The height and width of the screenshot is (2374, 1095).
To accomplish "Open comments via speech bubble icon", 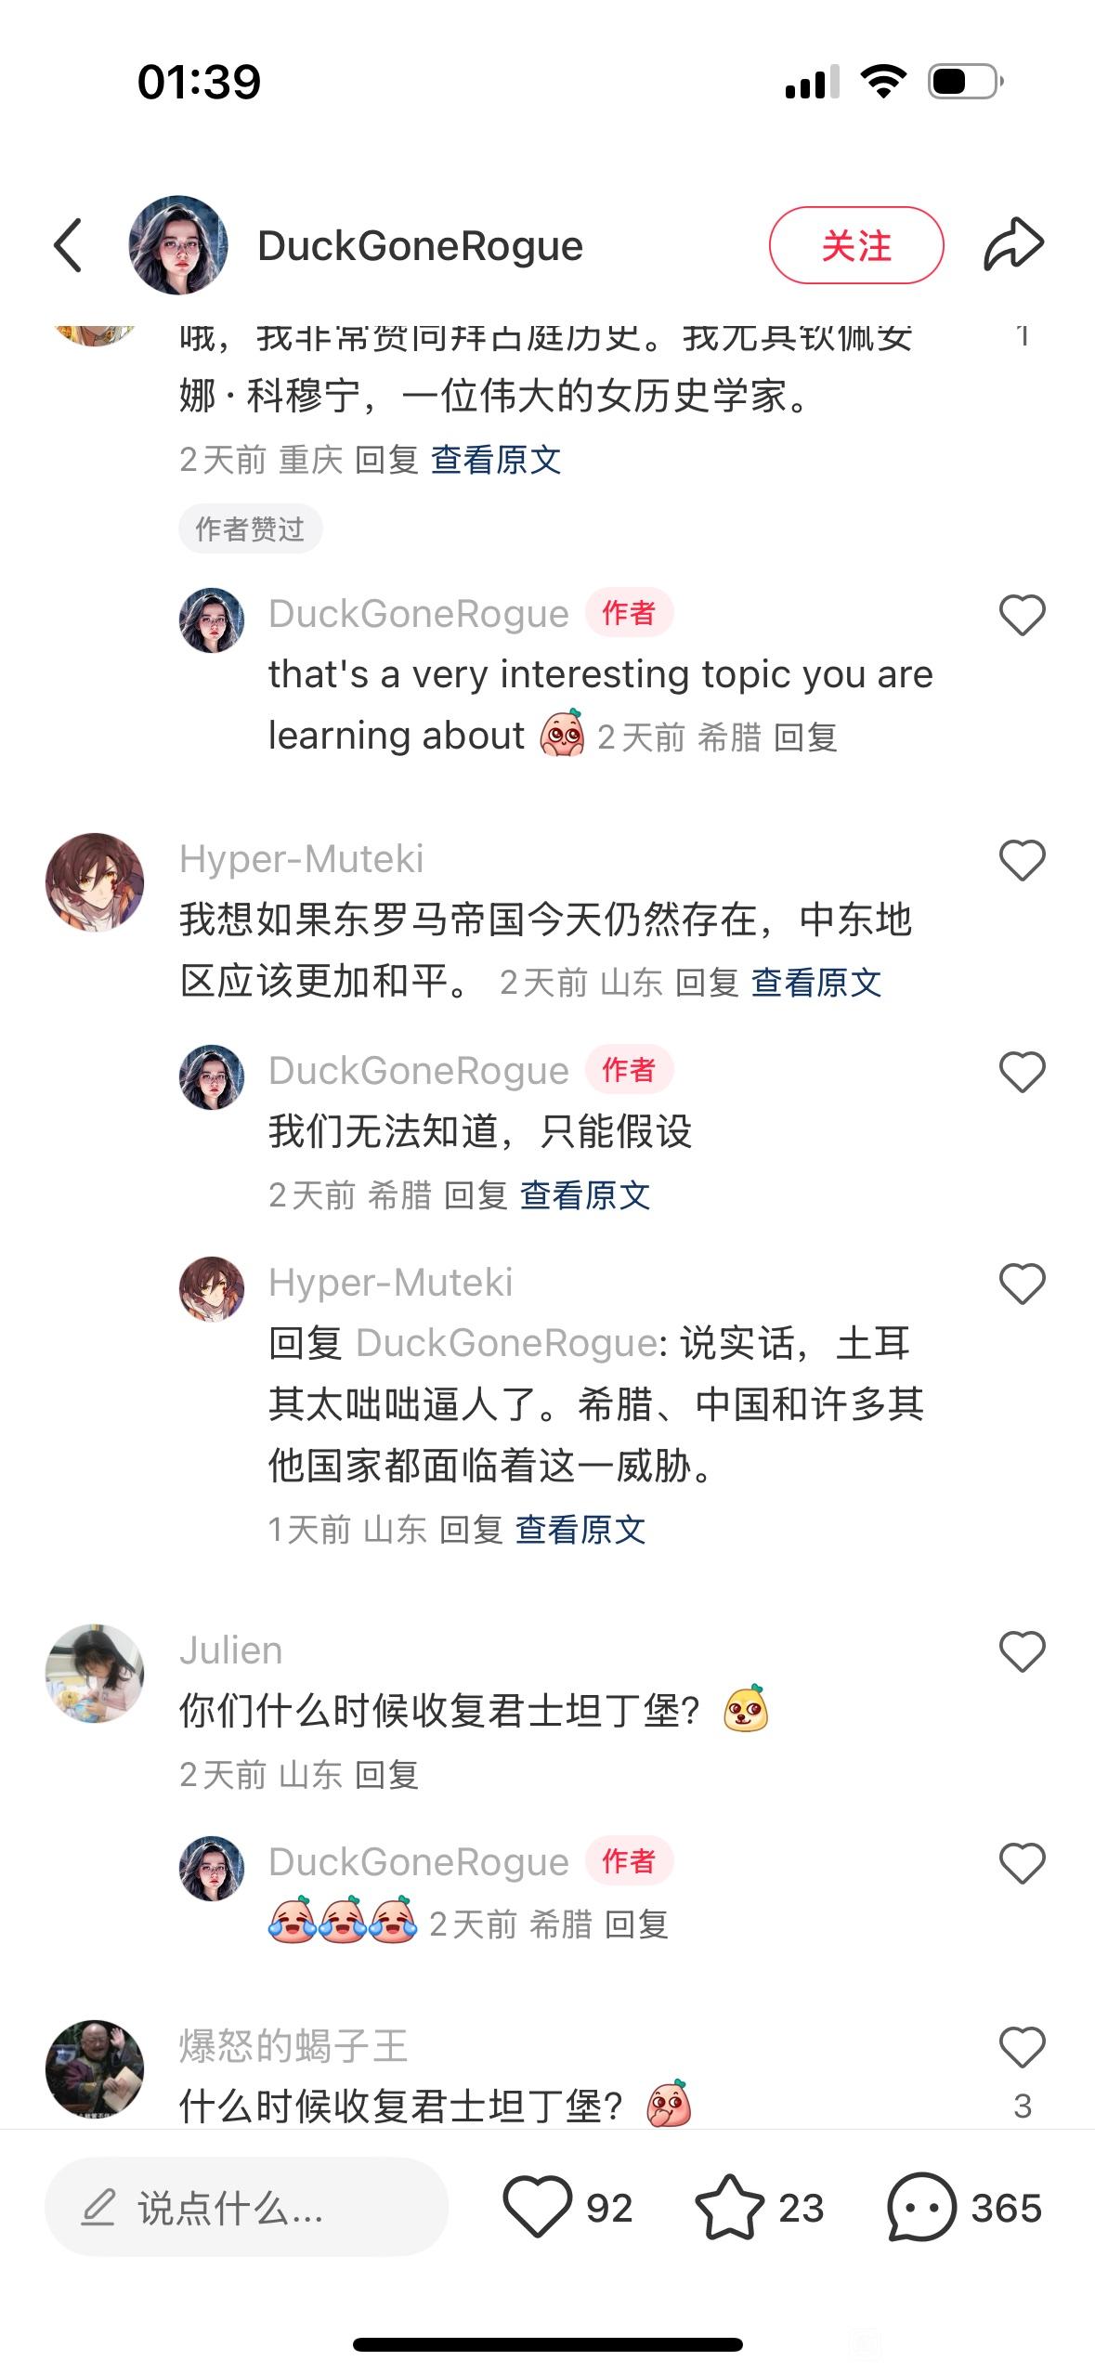I will [x=921, y=2207].
